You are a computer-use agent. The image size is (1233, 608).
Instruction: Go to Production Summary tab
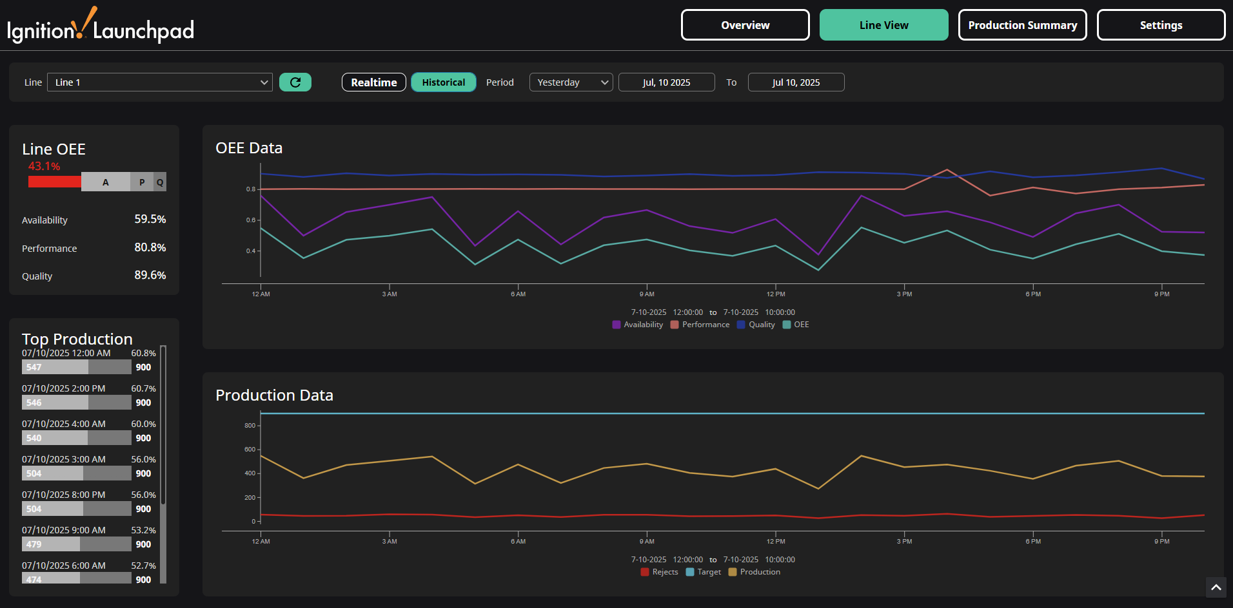point(1022,25)
